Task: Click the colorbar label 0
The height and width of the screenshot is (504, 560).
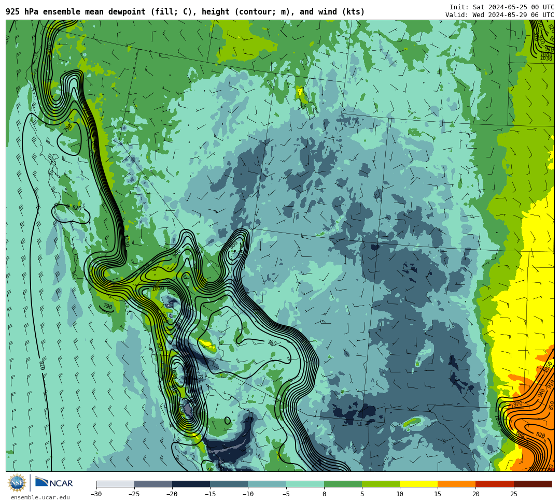Action: pos(324,494)
